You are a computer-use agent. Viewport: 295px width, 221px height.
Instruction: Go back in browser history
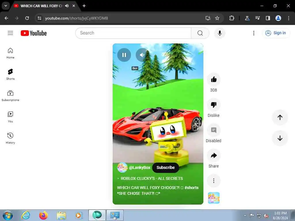(x=6, y=18)
